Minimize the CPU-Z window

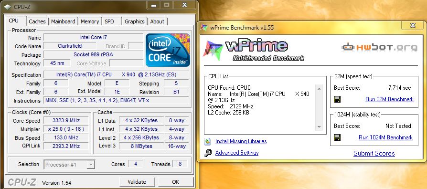coord(154,5)
